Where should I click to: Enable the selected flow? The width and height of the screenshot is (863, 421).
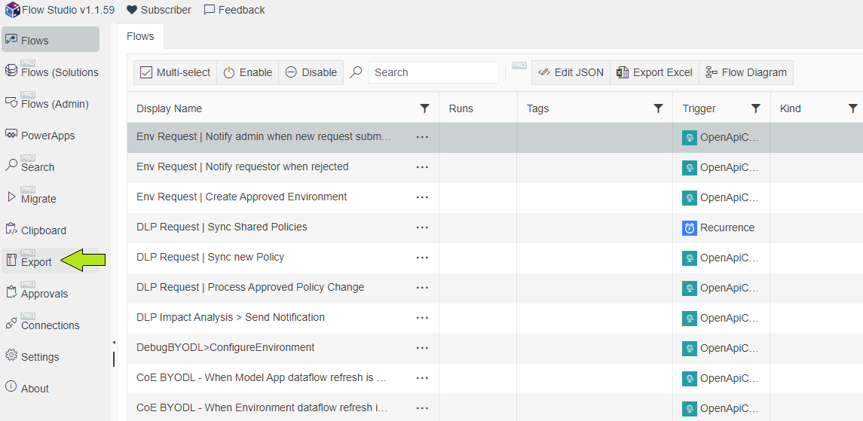pos(248,72)
